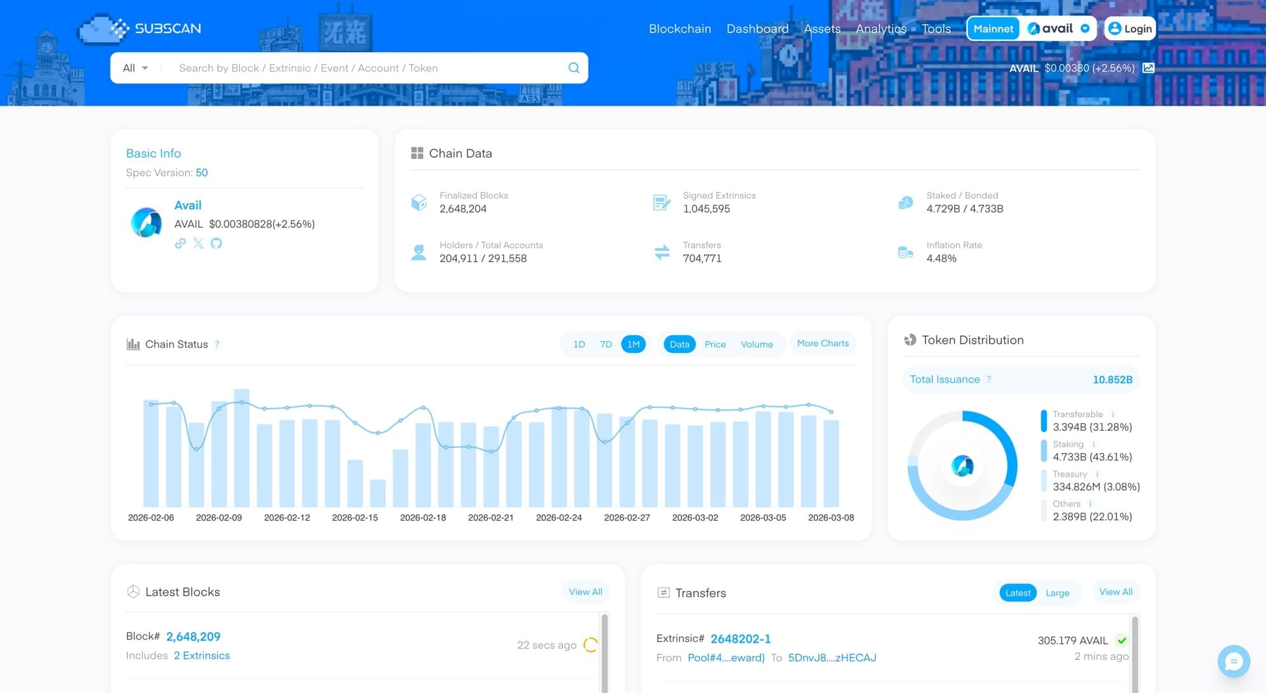Click the AVAIL price chart icon
This screenshot has width=1266, height=693.
(x=1148, y=68)
